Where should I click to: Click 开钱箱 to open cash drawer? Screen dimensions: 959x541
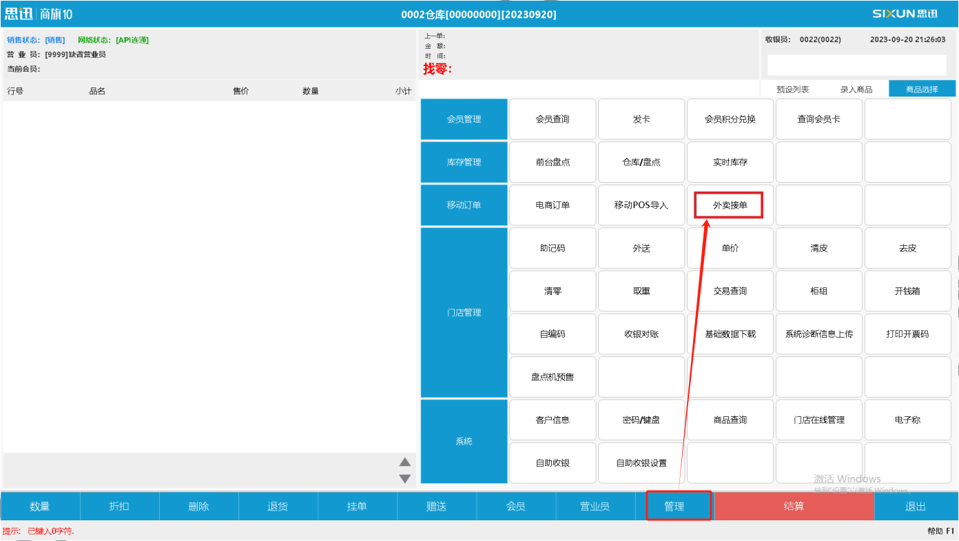pyautogui.click(x=908, y=291)
